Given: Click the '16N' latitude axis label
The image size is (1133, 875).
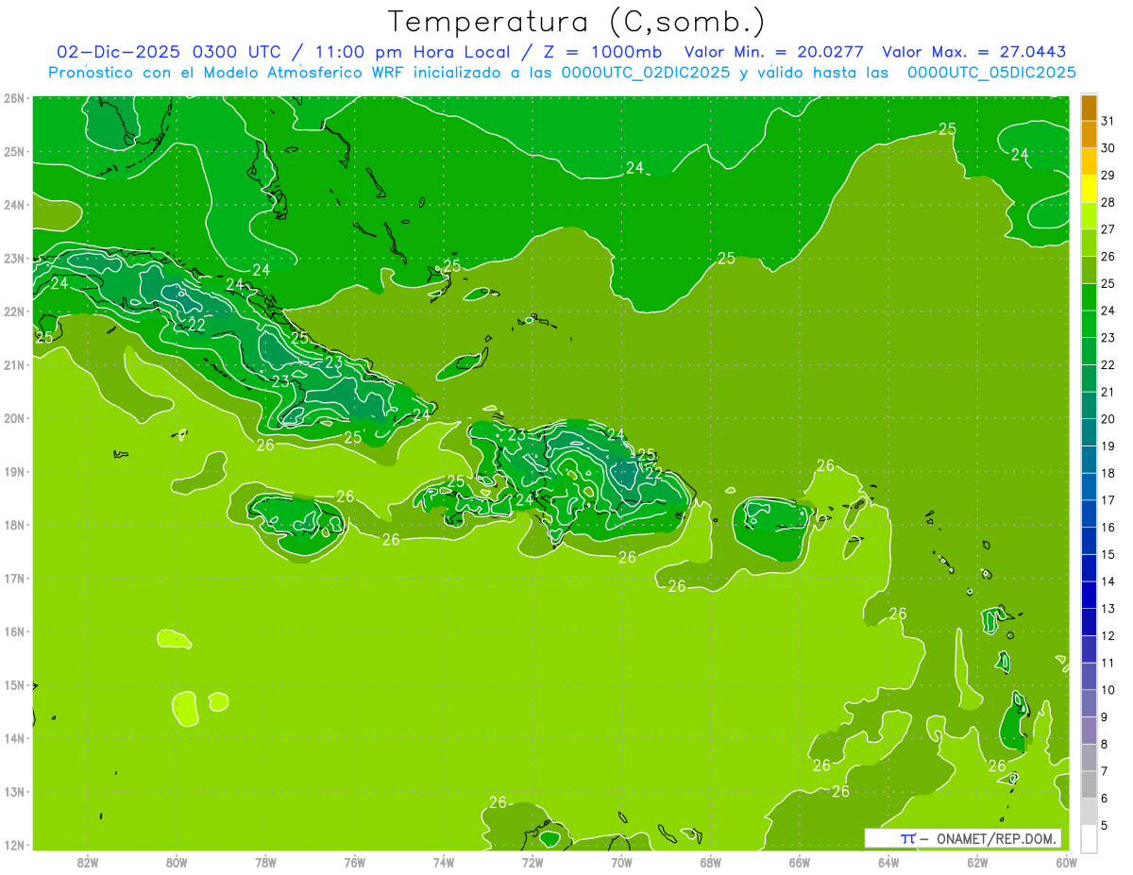Looking at the screenshot, I should 14,631.
